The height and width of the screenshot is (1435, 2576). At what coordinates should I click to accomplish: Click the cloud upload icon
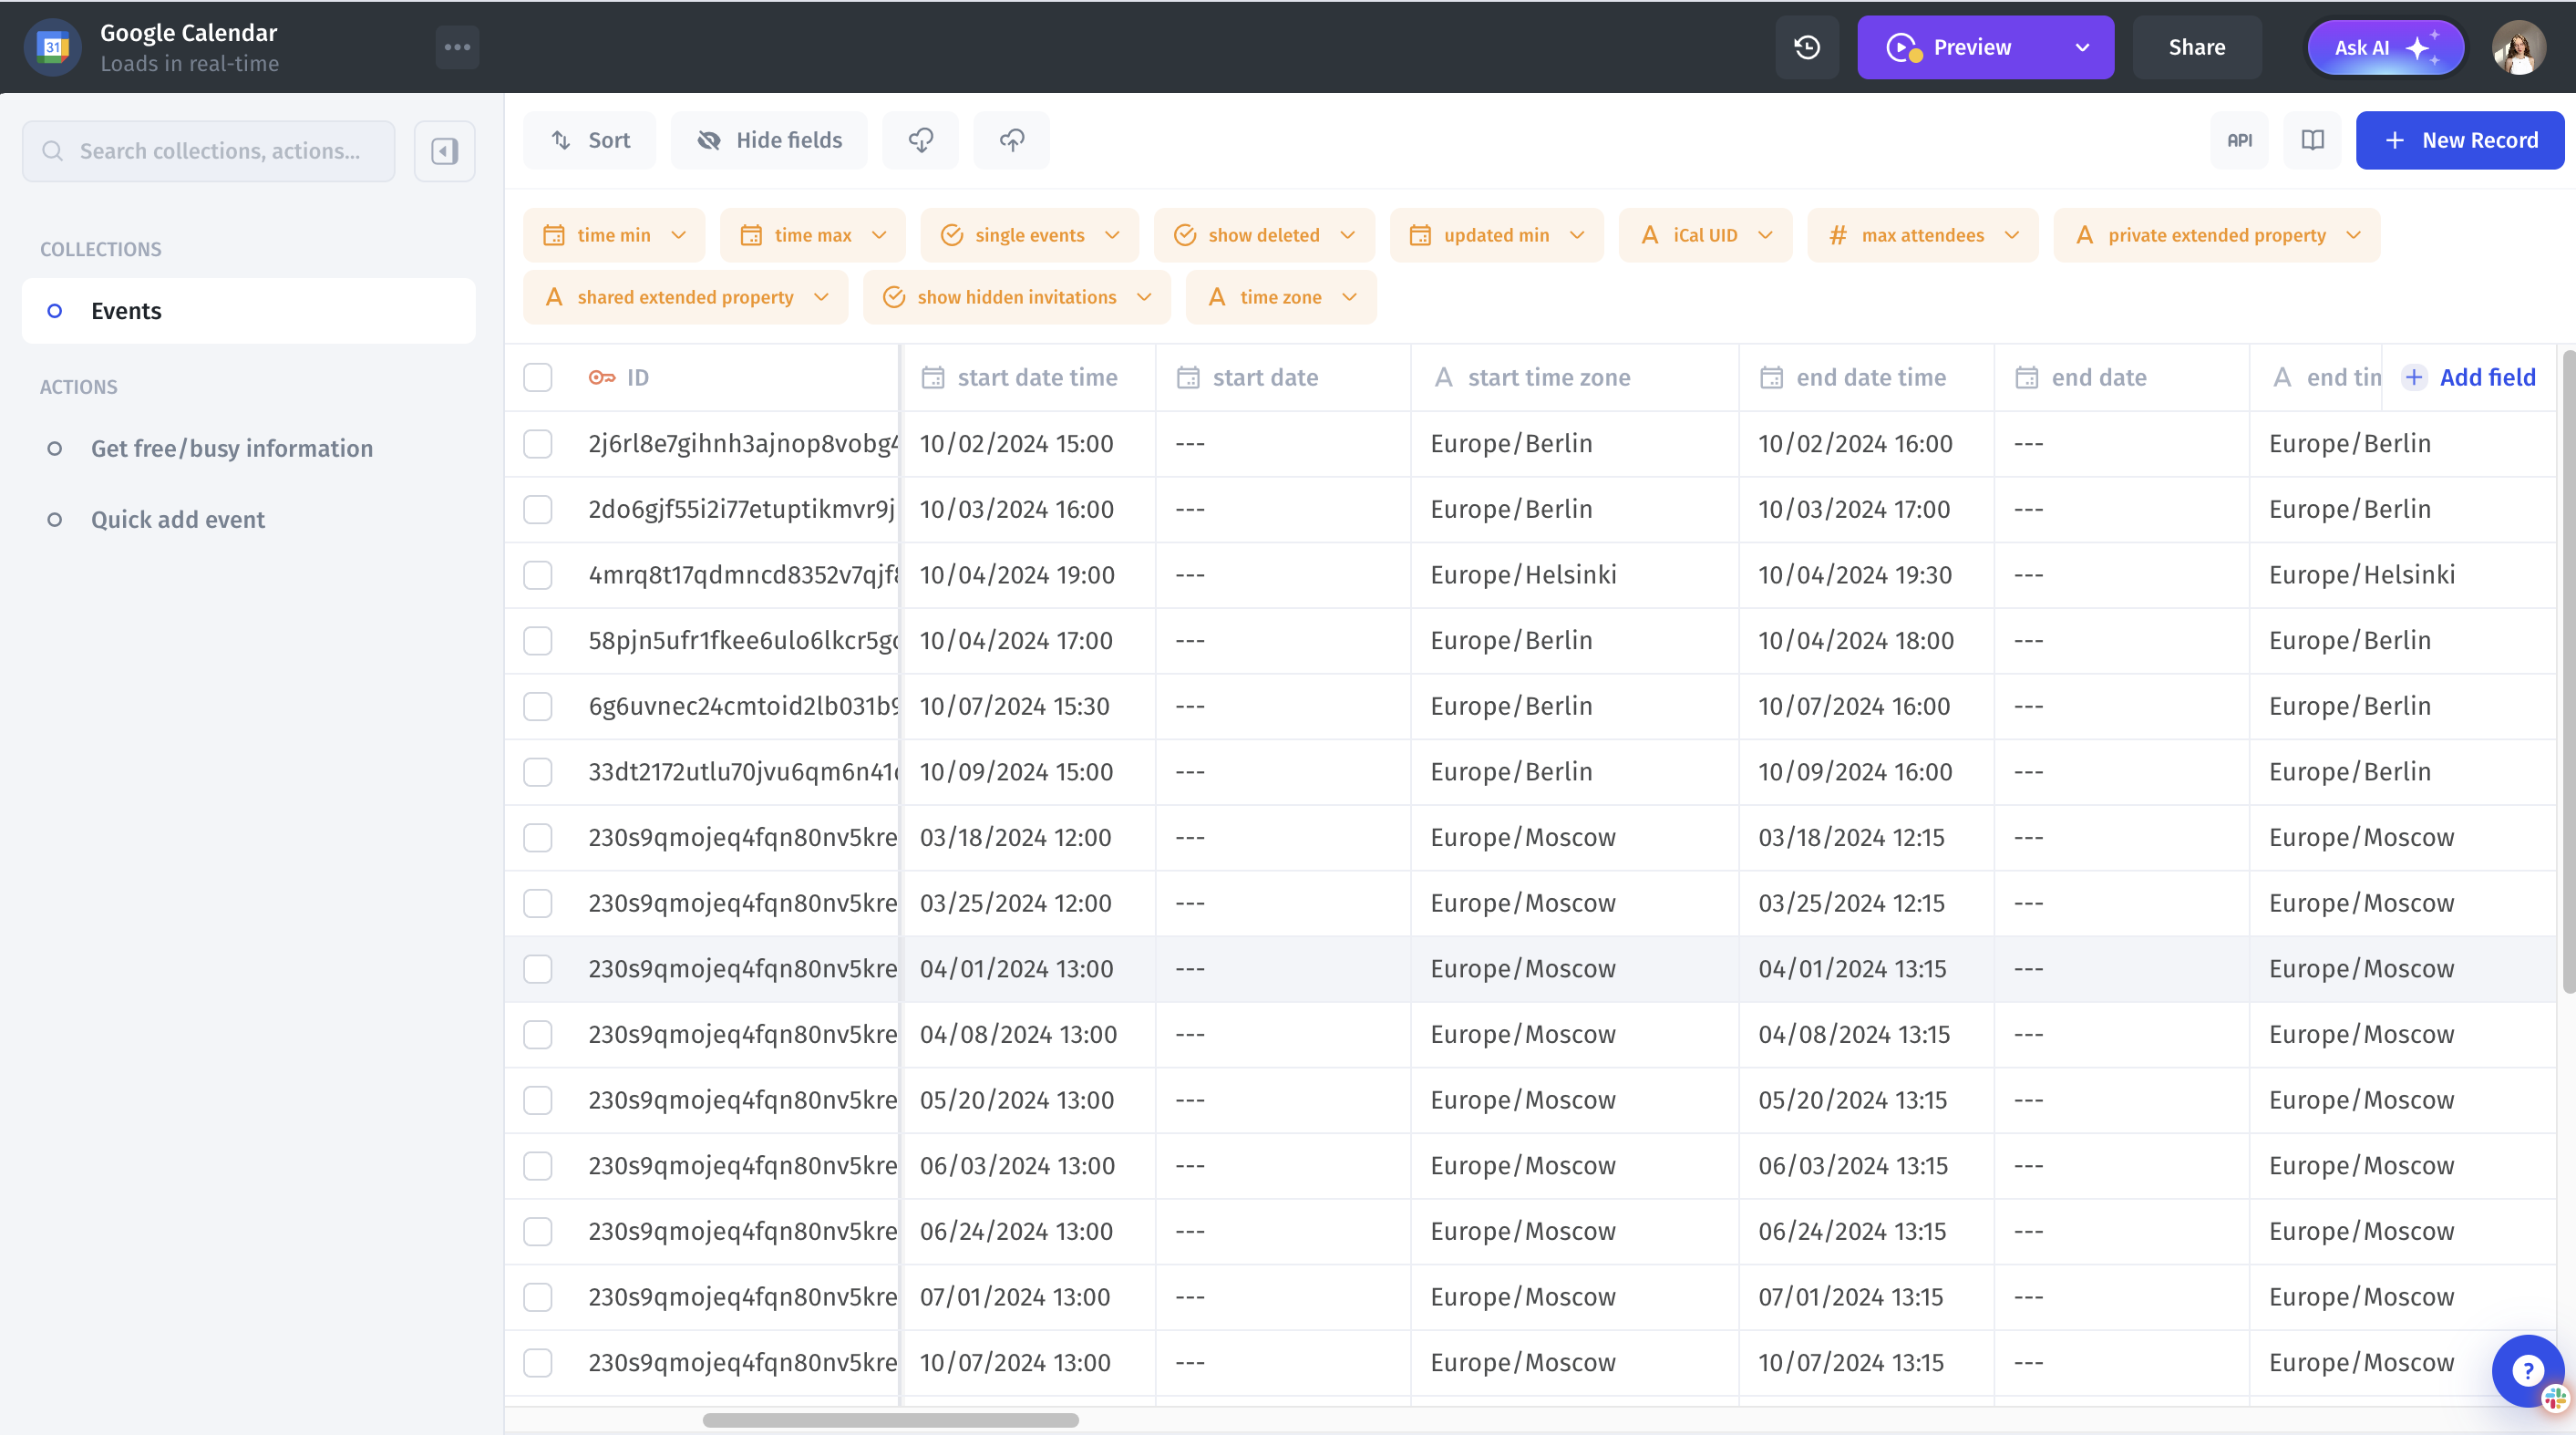click(1011, 140)
